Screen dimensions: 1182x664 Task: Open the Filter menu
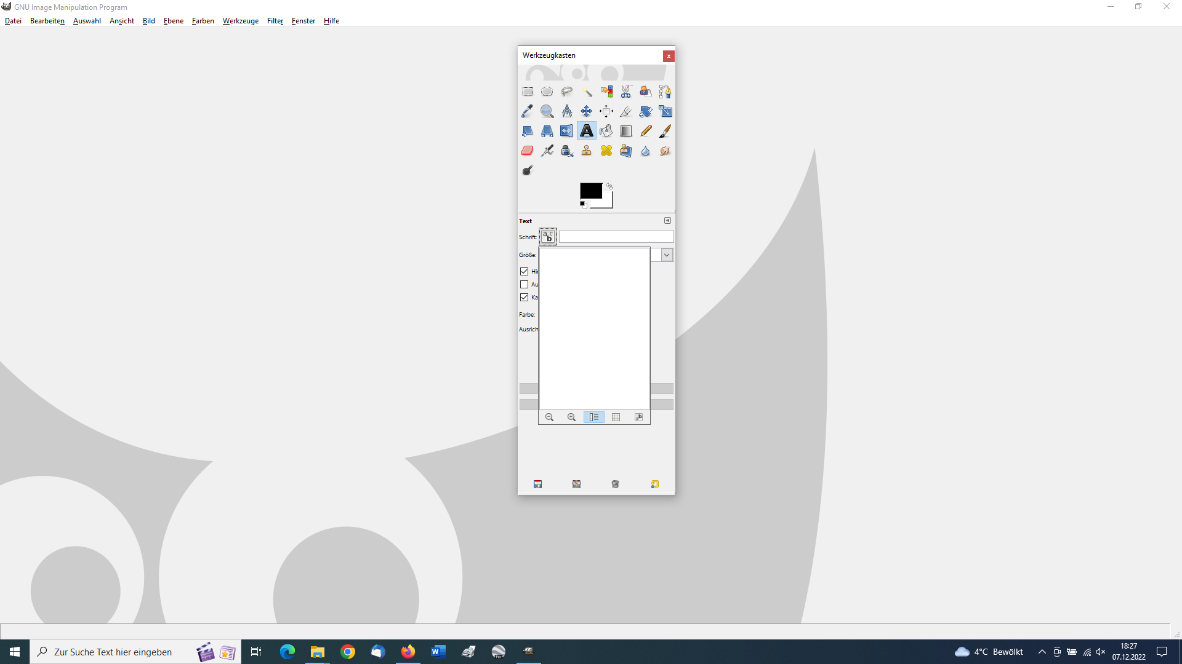275,21
